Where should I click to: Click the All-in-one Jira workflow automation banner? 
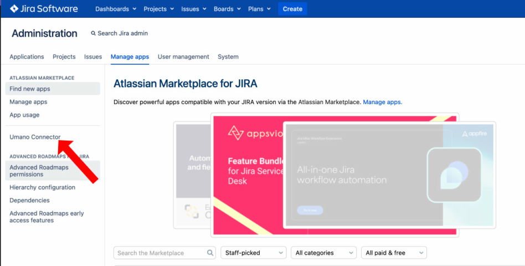[389, 175]
